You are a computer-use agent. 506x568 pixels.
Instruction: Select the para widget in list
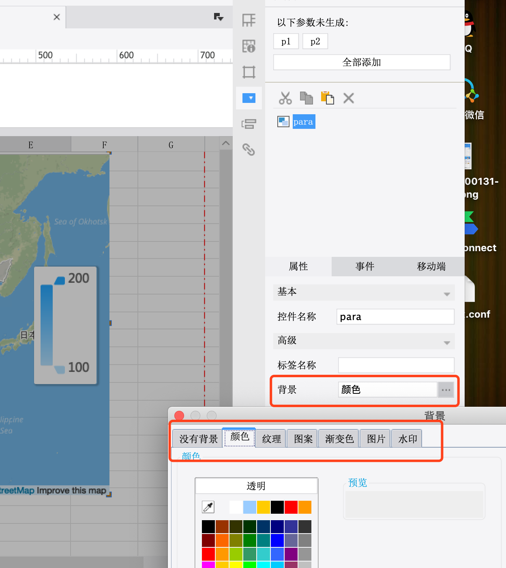coord(303,122)
